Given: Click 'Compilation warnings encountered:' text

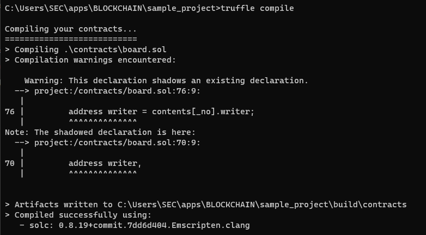Looking at the screenshot, I should point(95,60).
